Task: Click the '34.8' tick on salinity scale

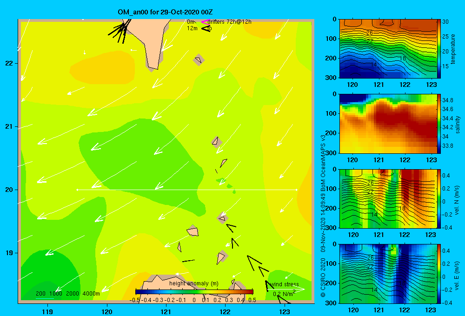Action: 447,100
